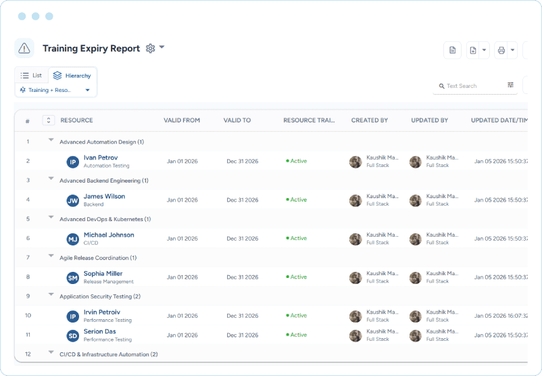Click the SD avatar badge
This screenshot has width=542, height=376.
coord(72,336)
